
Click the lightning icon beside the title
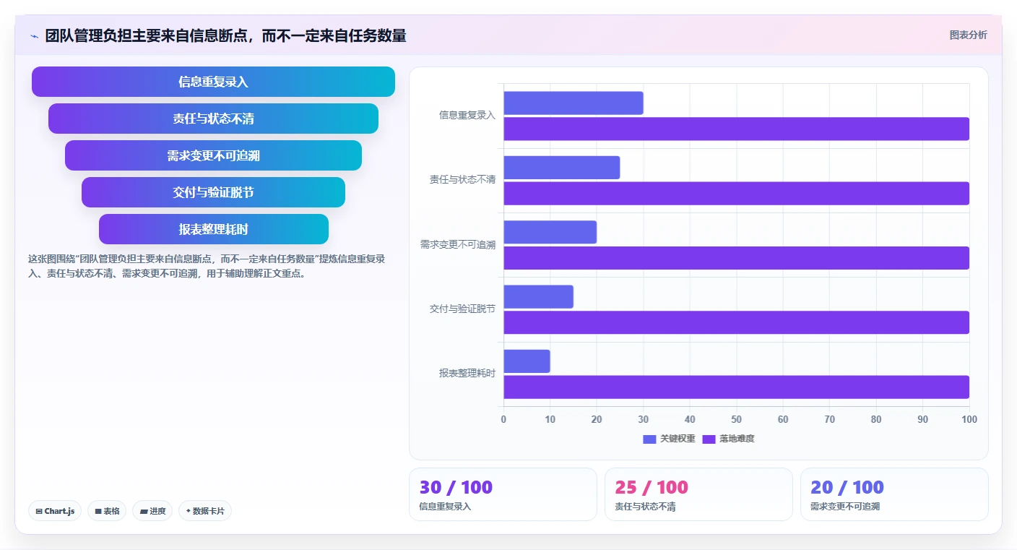pyautogui.click(x=34, y=36)
